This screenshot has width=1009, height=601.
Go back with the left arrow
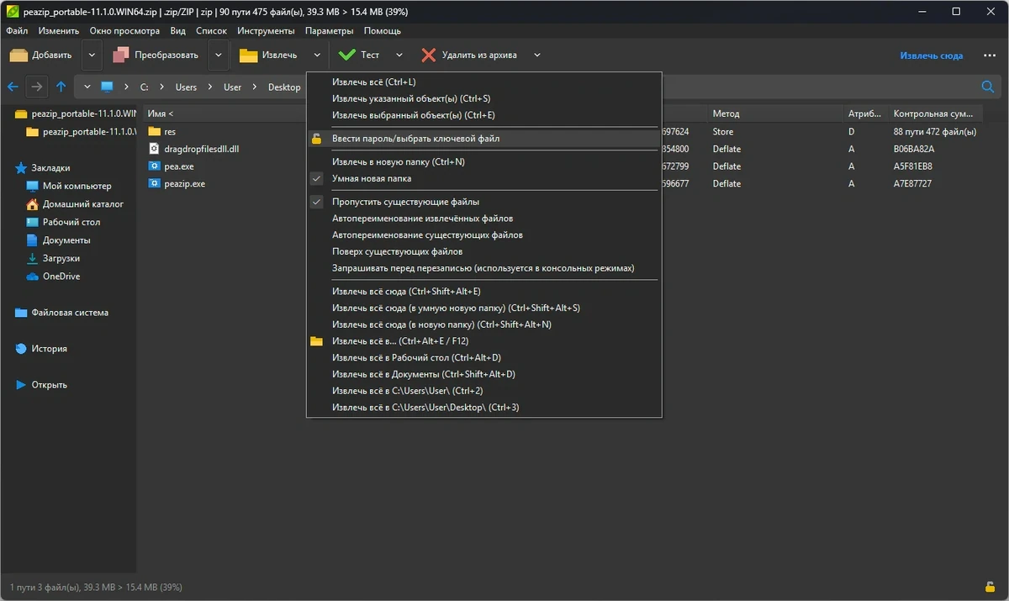point(13,87)
